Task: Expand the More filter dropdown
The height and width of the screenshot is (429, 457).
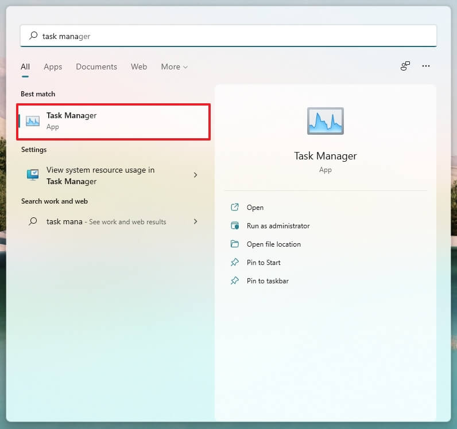Action: pos(175,67)
